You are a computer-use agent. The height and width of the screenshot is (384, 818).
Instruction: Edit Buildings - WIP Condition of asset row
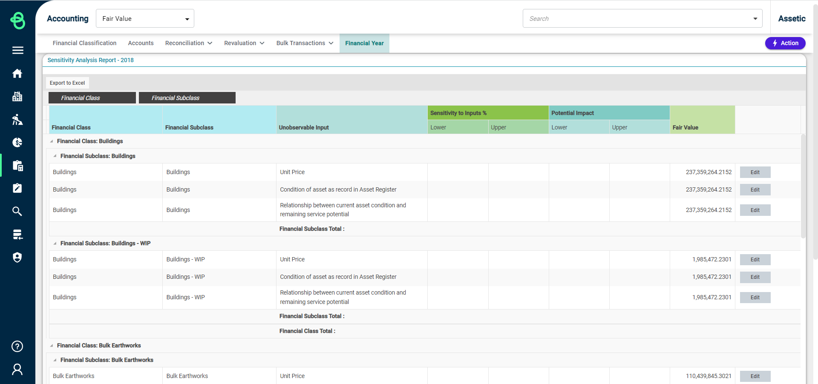tap(755, 277)
